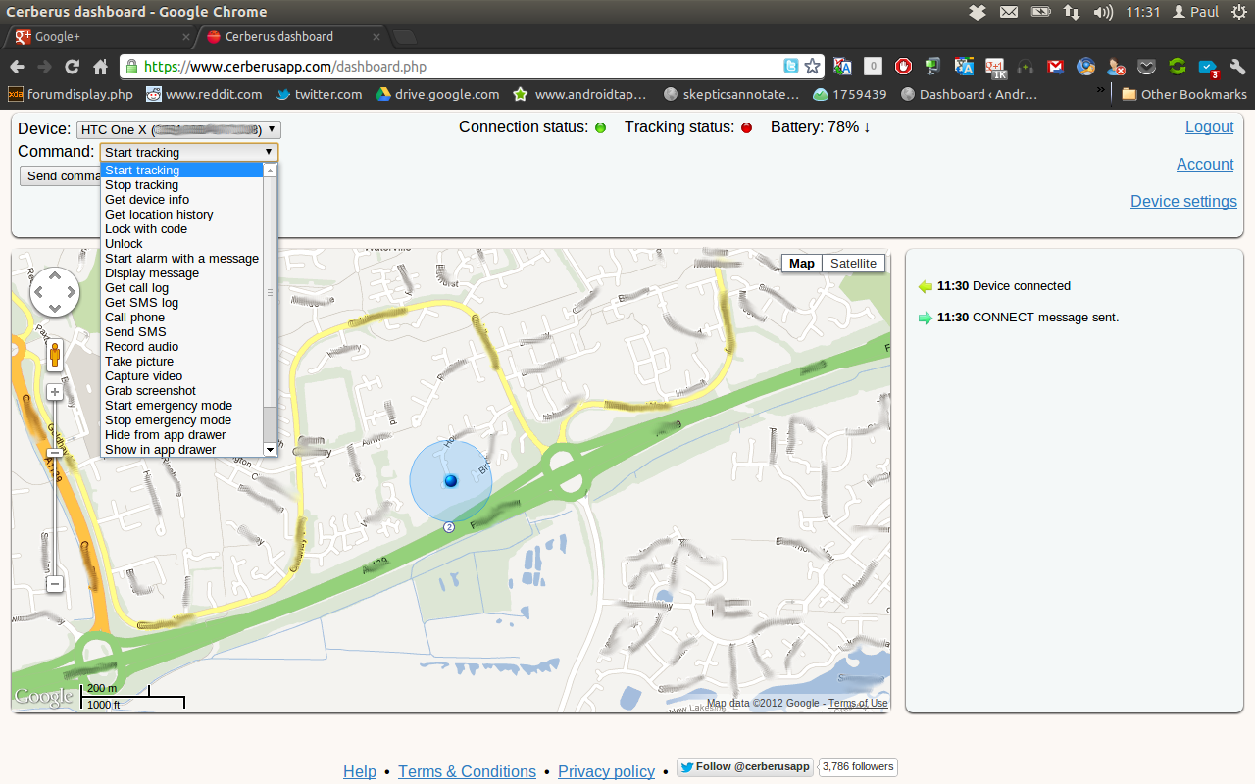The image size is (1255, 784).
Task: Click the map zoom out minus button
Action: pyautogui.click(x=55, y=584)
